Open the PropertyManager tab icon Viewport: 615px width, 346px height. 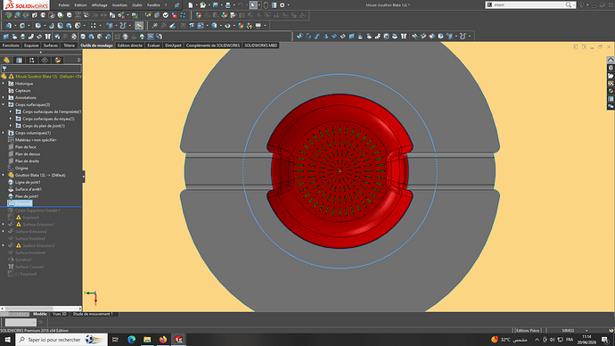[20, 60]
